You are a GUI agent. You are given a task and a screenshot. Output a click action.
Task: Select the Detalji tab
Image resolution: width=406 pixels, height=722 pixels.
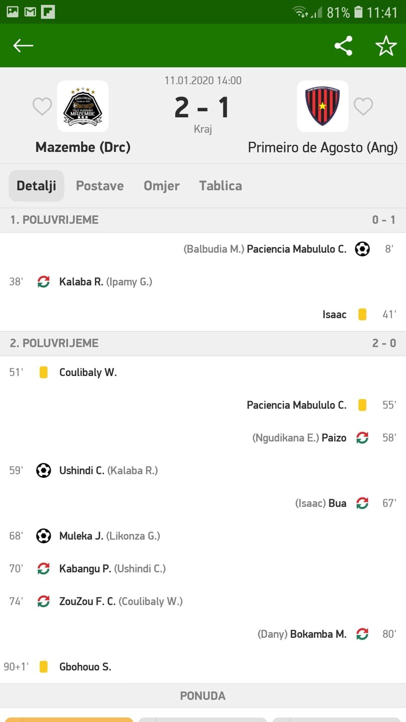coord(37,186)
